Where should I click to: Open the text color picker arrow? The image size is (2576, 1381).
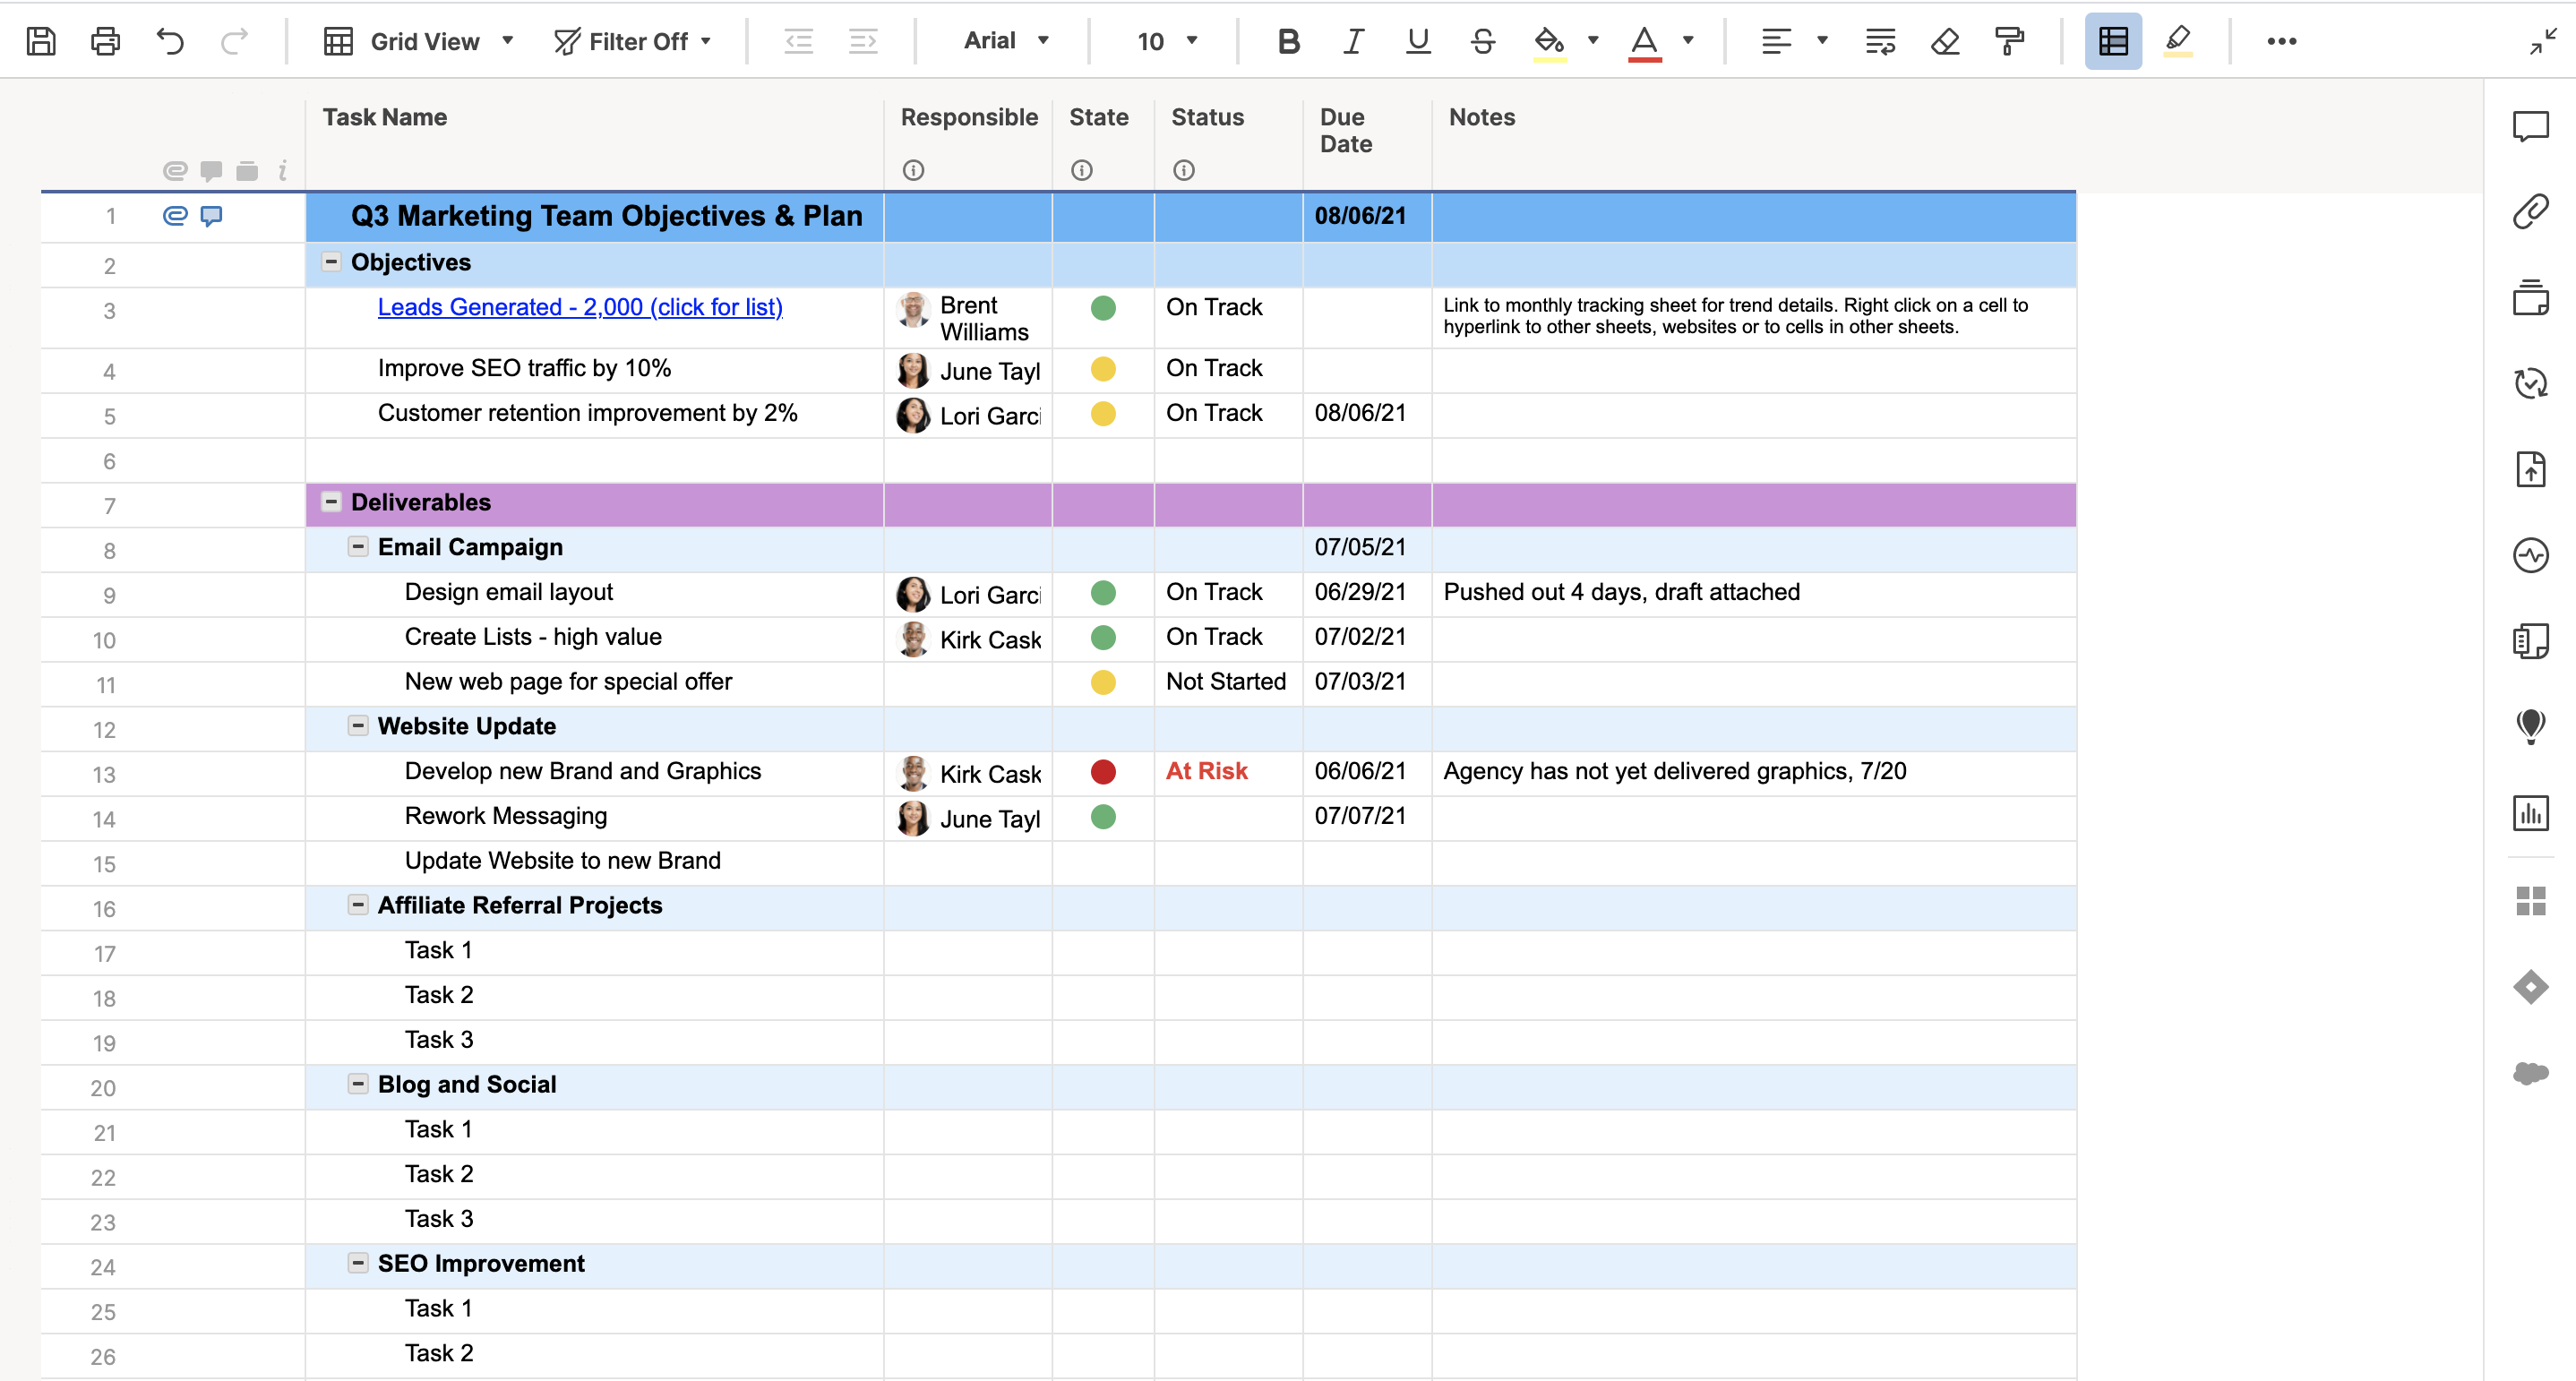coord(1688,41)
